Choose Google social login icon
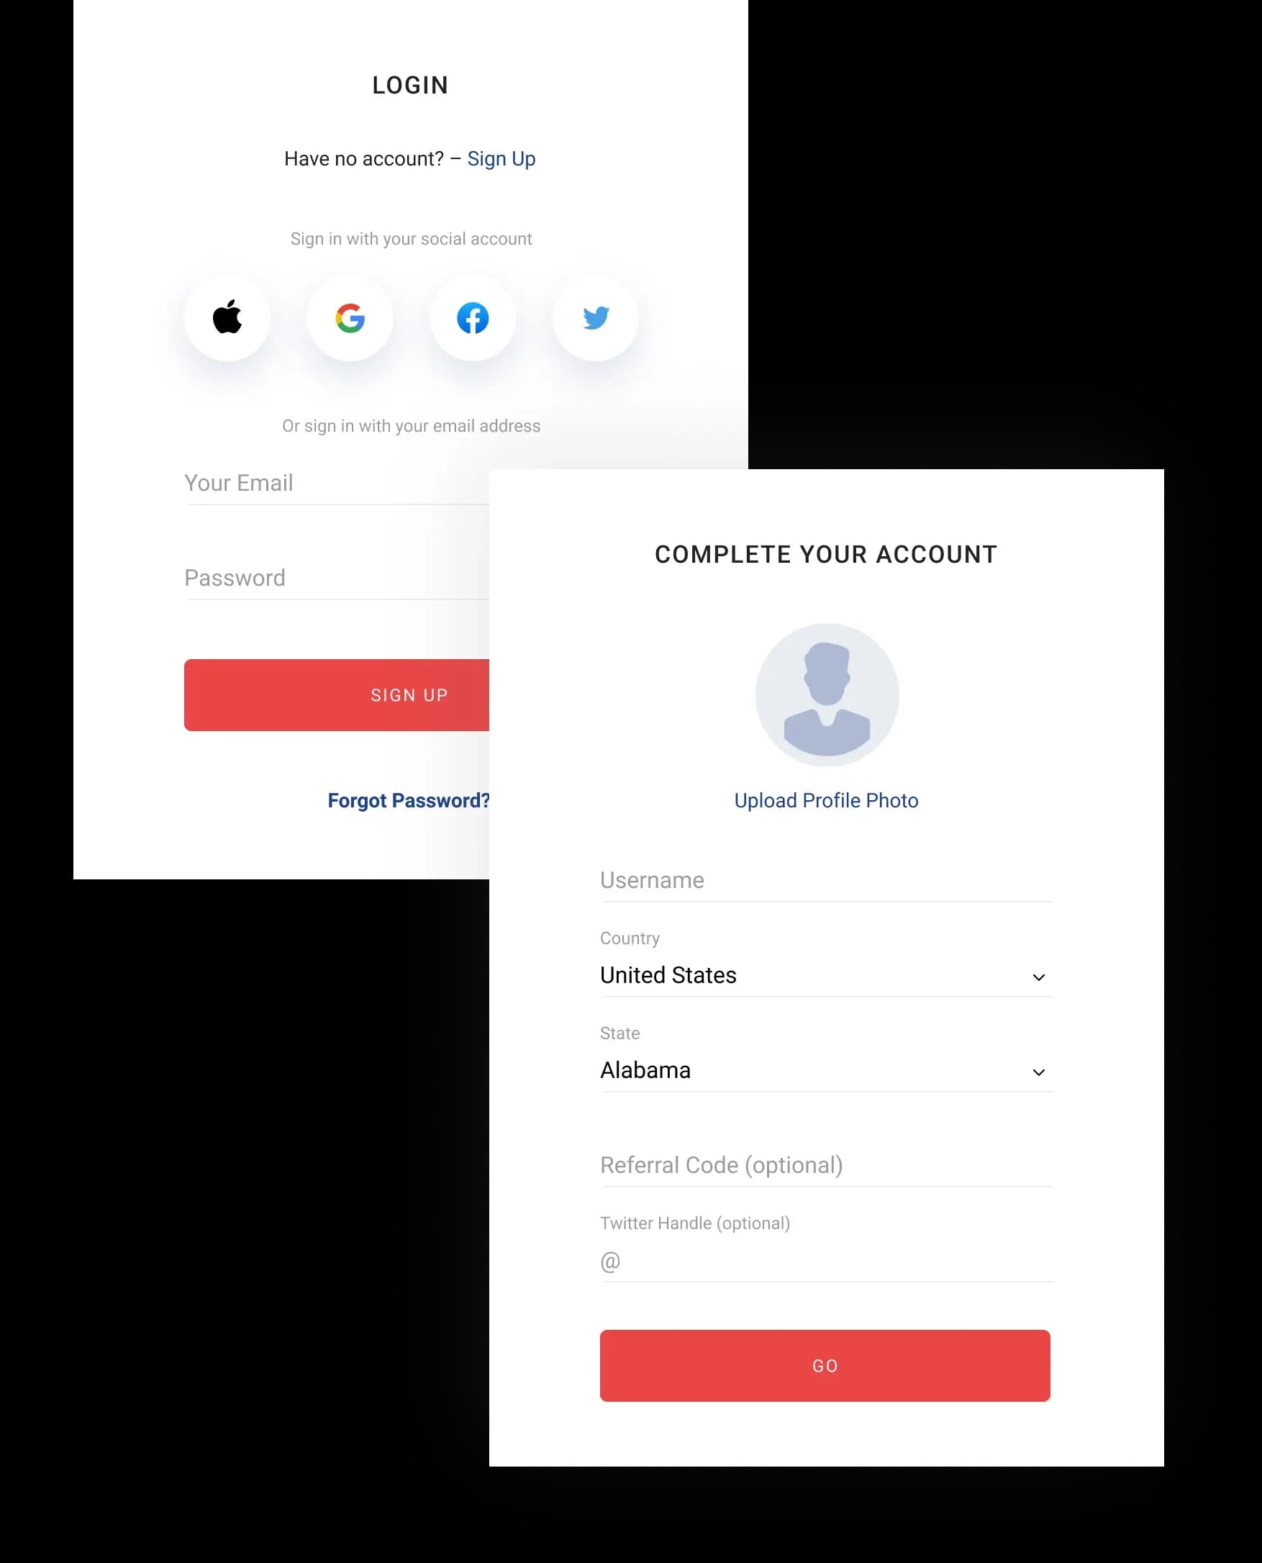1262x1563 pixels. pyautogui.click(x=350, y=317)
